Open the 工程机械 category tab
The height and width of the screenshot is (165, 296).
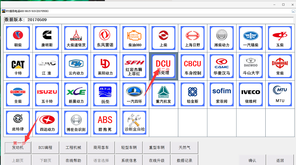(73, 148)
